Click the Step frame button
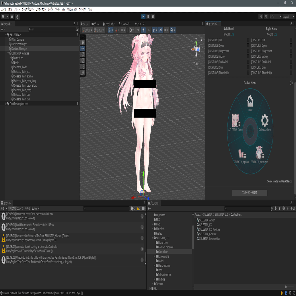 (x=153, y=17)
